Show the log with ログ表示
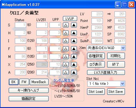This screenshot has width=136, height=108. click(x=96, y=64)
